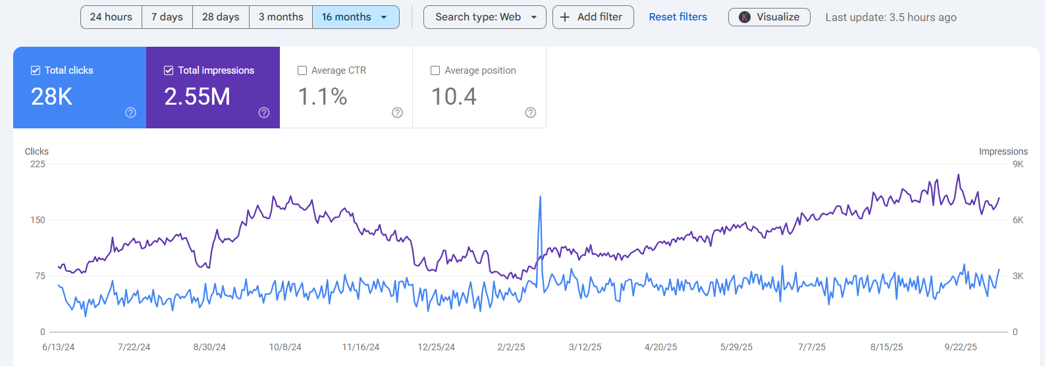
Task: Click the 2/2/25 date label on the chart axis
Action: click(511, 347)
